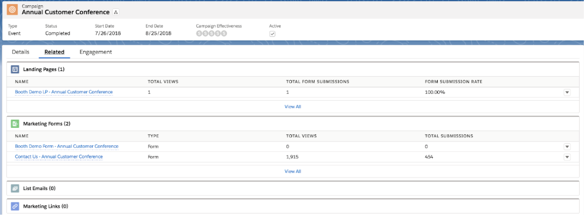Click View All under Marketing Forms

point(293,171)
